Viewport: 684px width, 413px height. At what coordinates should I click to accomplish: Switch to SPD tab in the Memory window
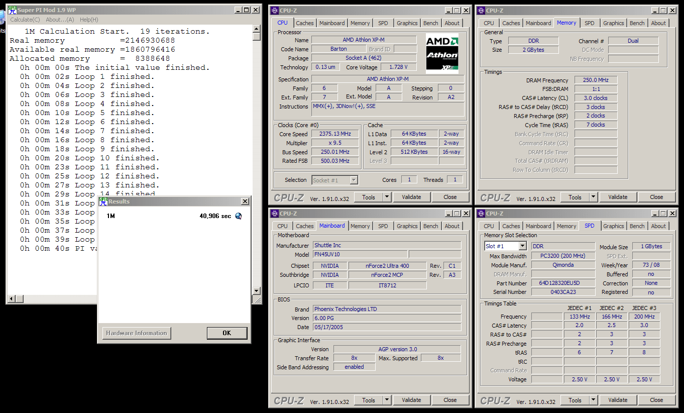pos(590,23)
